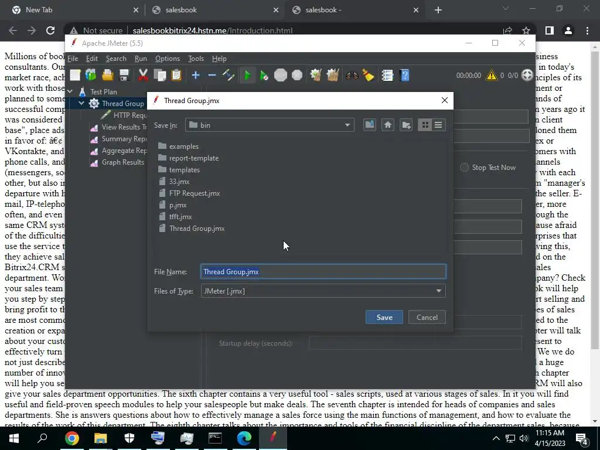This screenshot has width=600, height=450.
Task: Click the New test plan icon in JMeter toolbar
Action: point(75,76)
